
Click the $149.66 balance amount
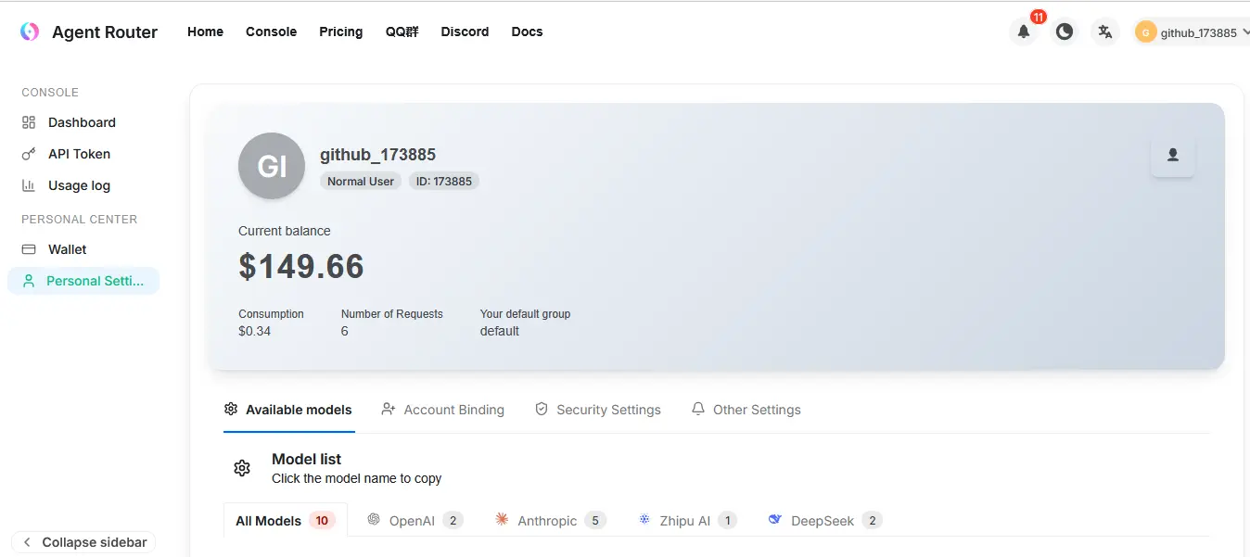(301, 267)
